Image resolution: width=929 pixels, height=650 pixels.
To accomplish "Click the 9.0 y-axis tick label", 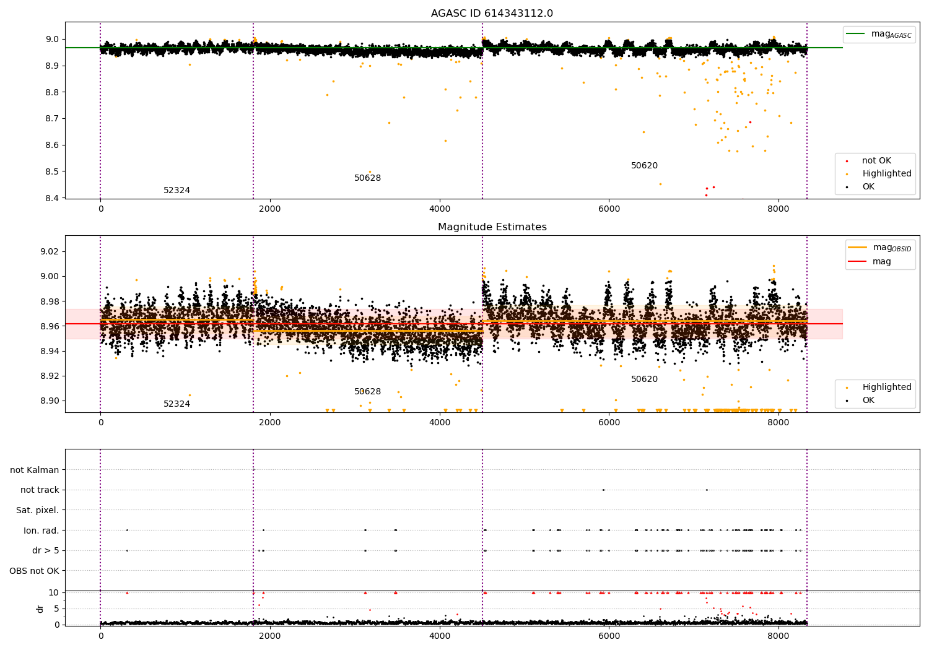I will tap(53, 39).
